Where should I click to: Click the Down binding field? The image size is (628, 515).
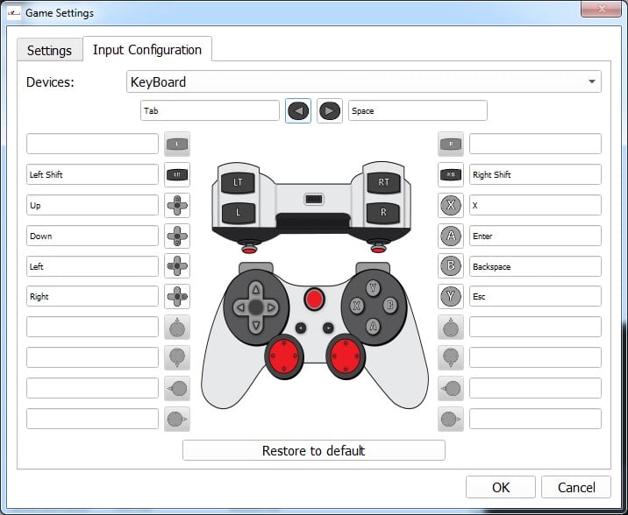pos(92,236)
